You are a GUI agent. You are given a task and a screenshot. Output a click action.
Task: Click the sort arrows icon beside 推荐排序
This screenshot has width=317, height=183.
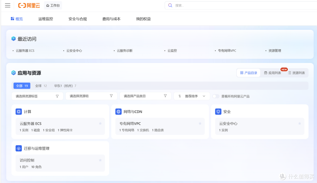coord(180,96)
